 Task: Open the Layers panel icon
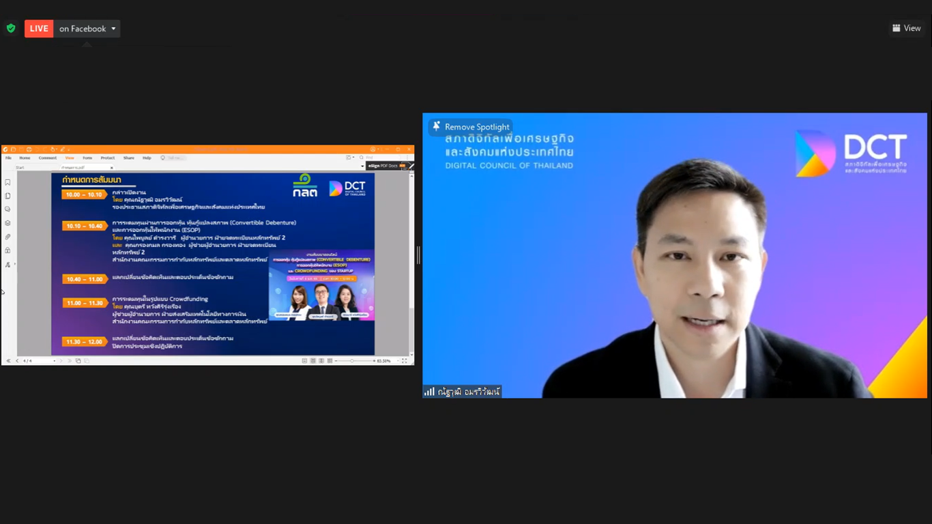(x=8, y=223)
